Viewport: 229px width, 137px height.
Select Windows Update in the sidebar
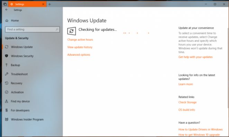[22, 47]
